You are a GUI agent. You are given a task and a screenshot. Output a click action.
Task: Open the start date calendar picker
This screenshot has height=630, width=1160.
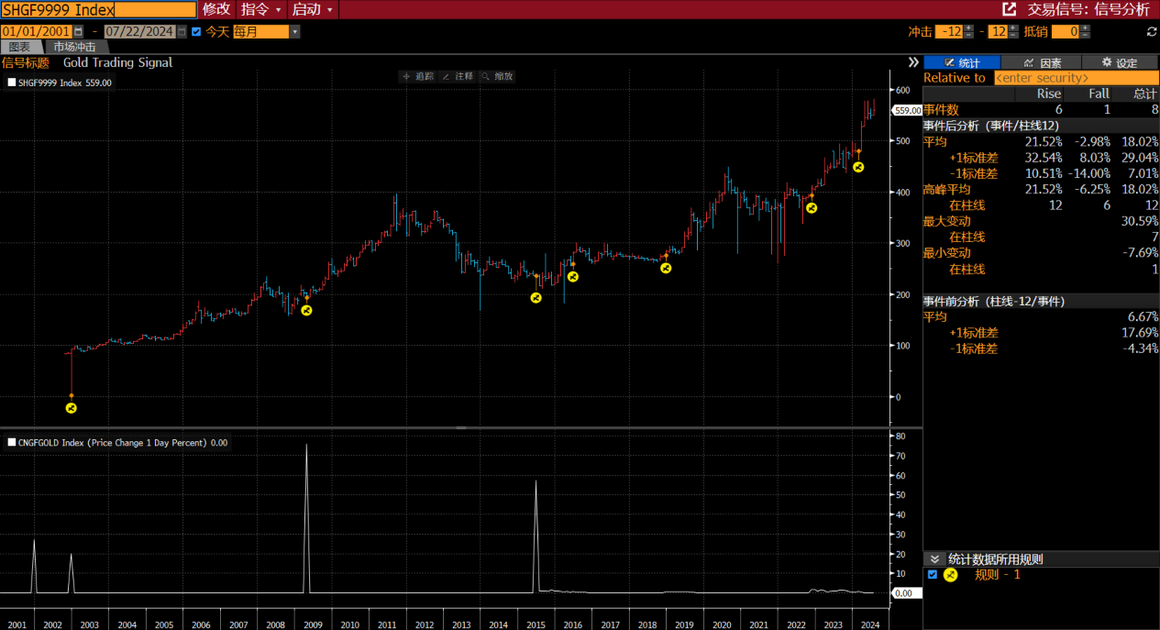78,32
